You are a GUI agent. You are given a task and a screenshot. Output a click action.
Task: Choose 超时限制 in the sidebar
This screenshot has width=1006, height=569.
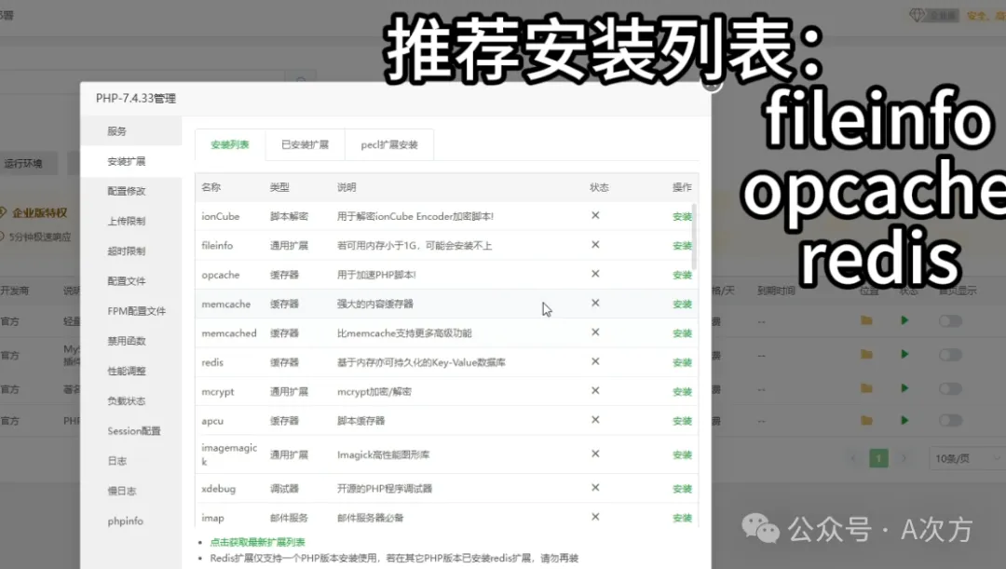[x=127, y=251]
